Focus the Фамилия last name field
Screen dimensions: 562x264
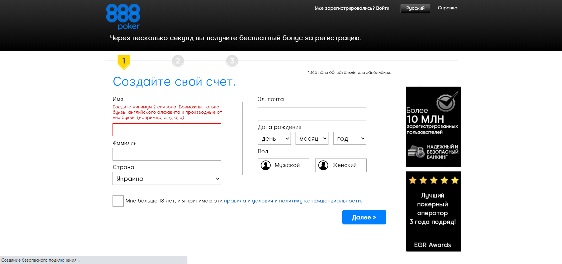(x=167, y=154)
